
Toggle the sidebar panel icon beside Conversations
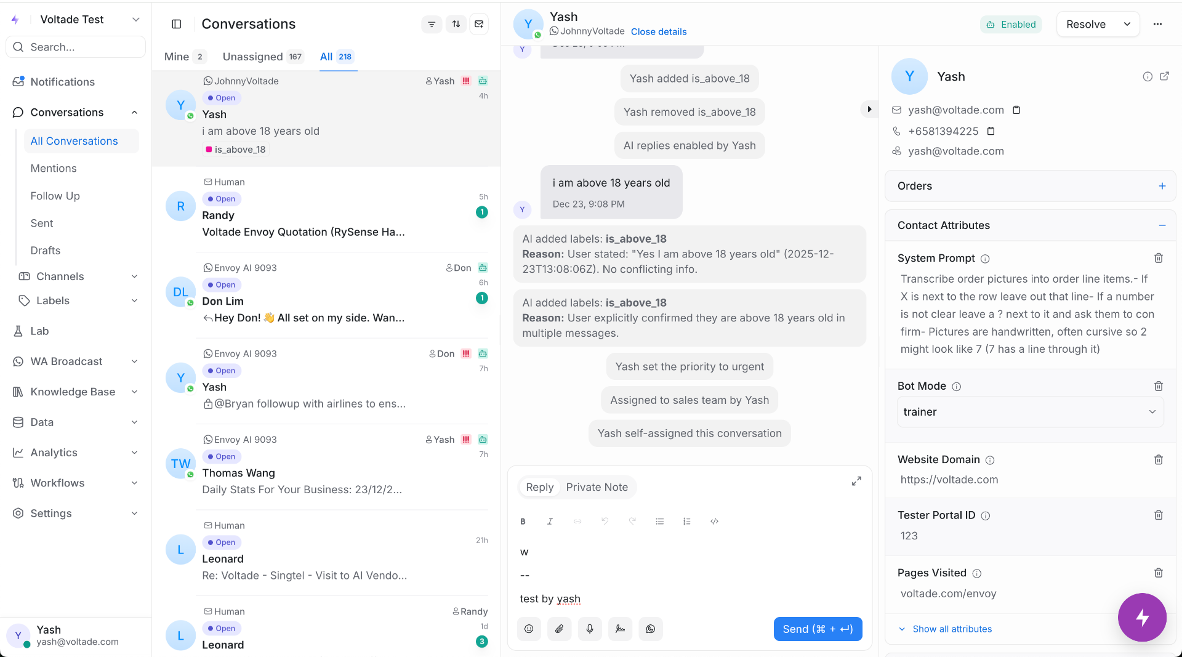[177, 24]
